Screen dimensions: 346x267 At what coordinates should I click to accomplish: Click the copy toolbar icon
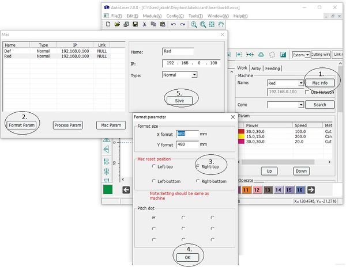pyautogui.click(x=153, y=24)
